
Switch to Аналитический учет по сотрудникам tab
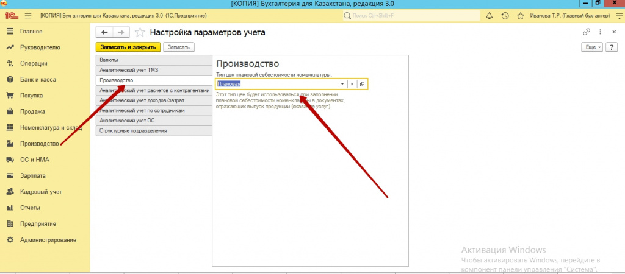[154, 110]
